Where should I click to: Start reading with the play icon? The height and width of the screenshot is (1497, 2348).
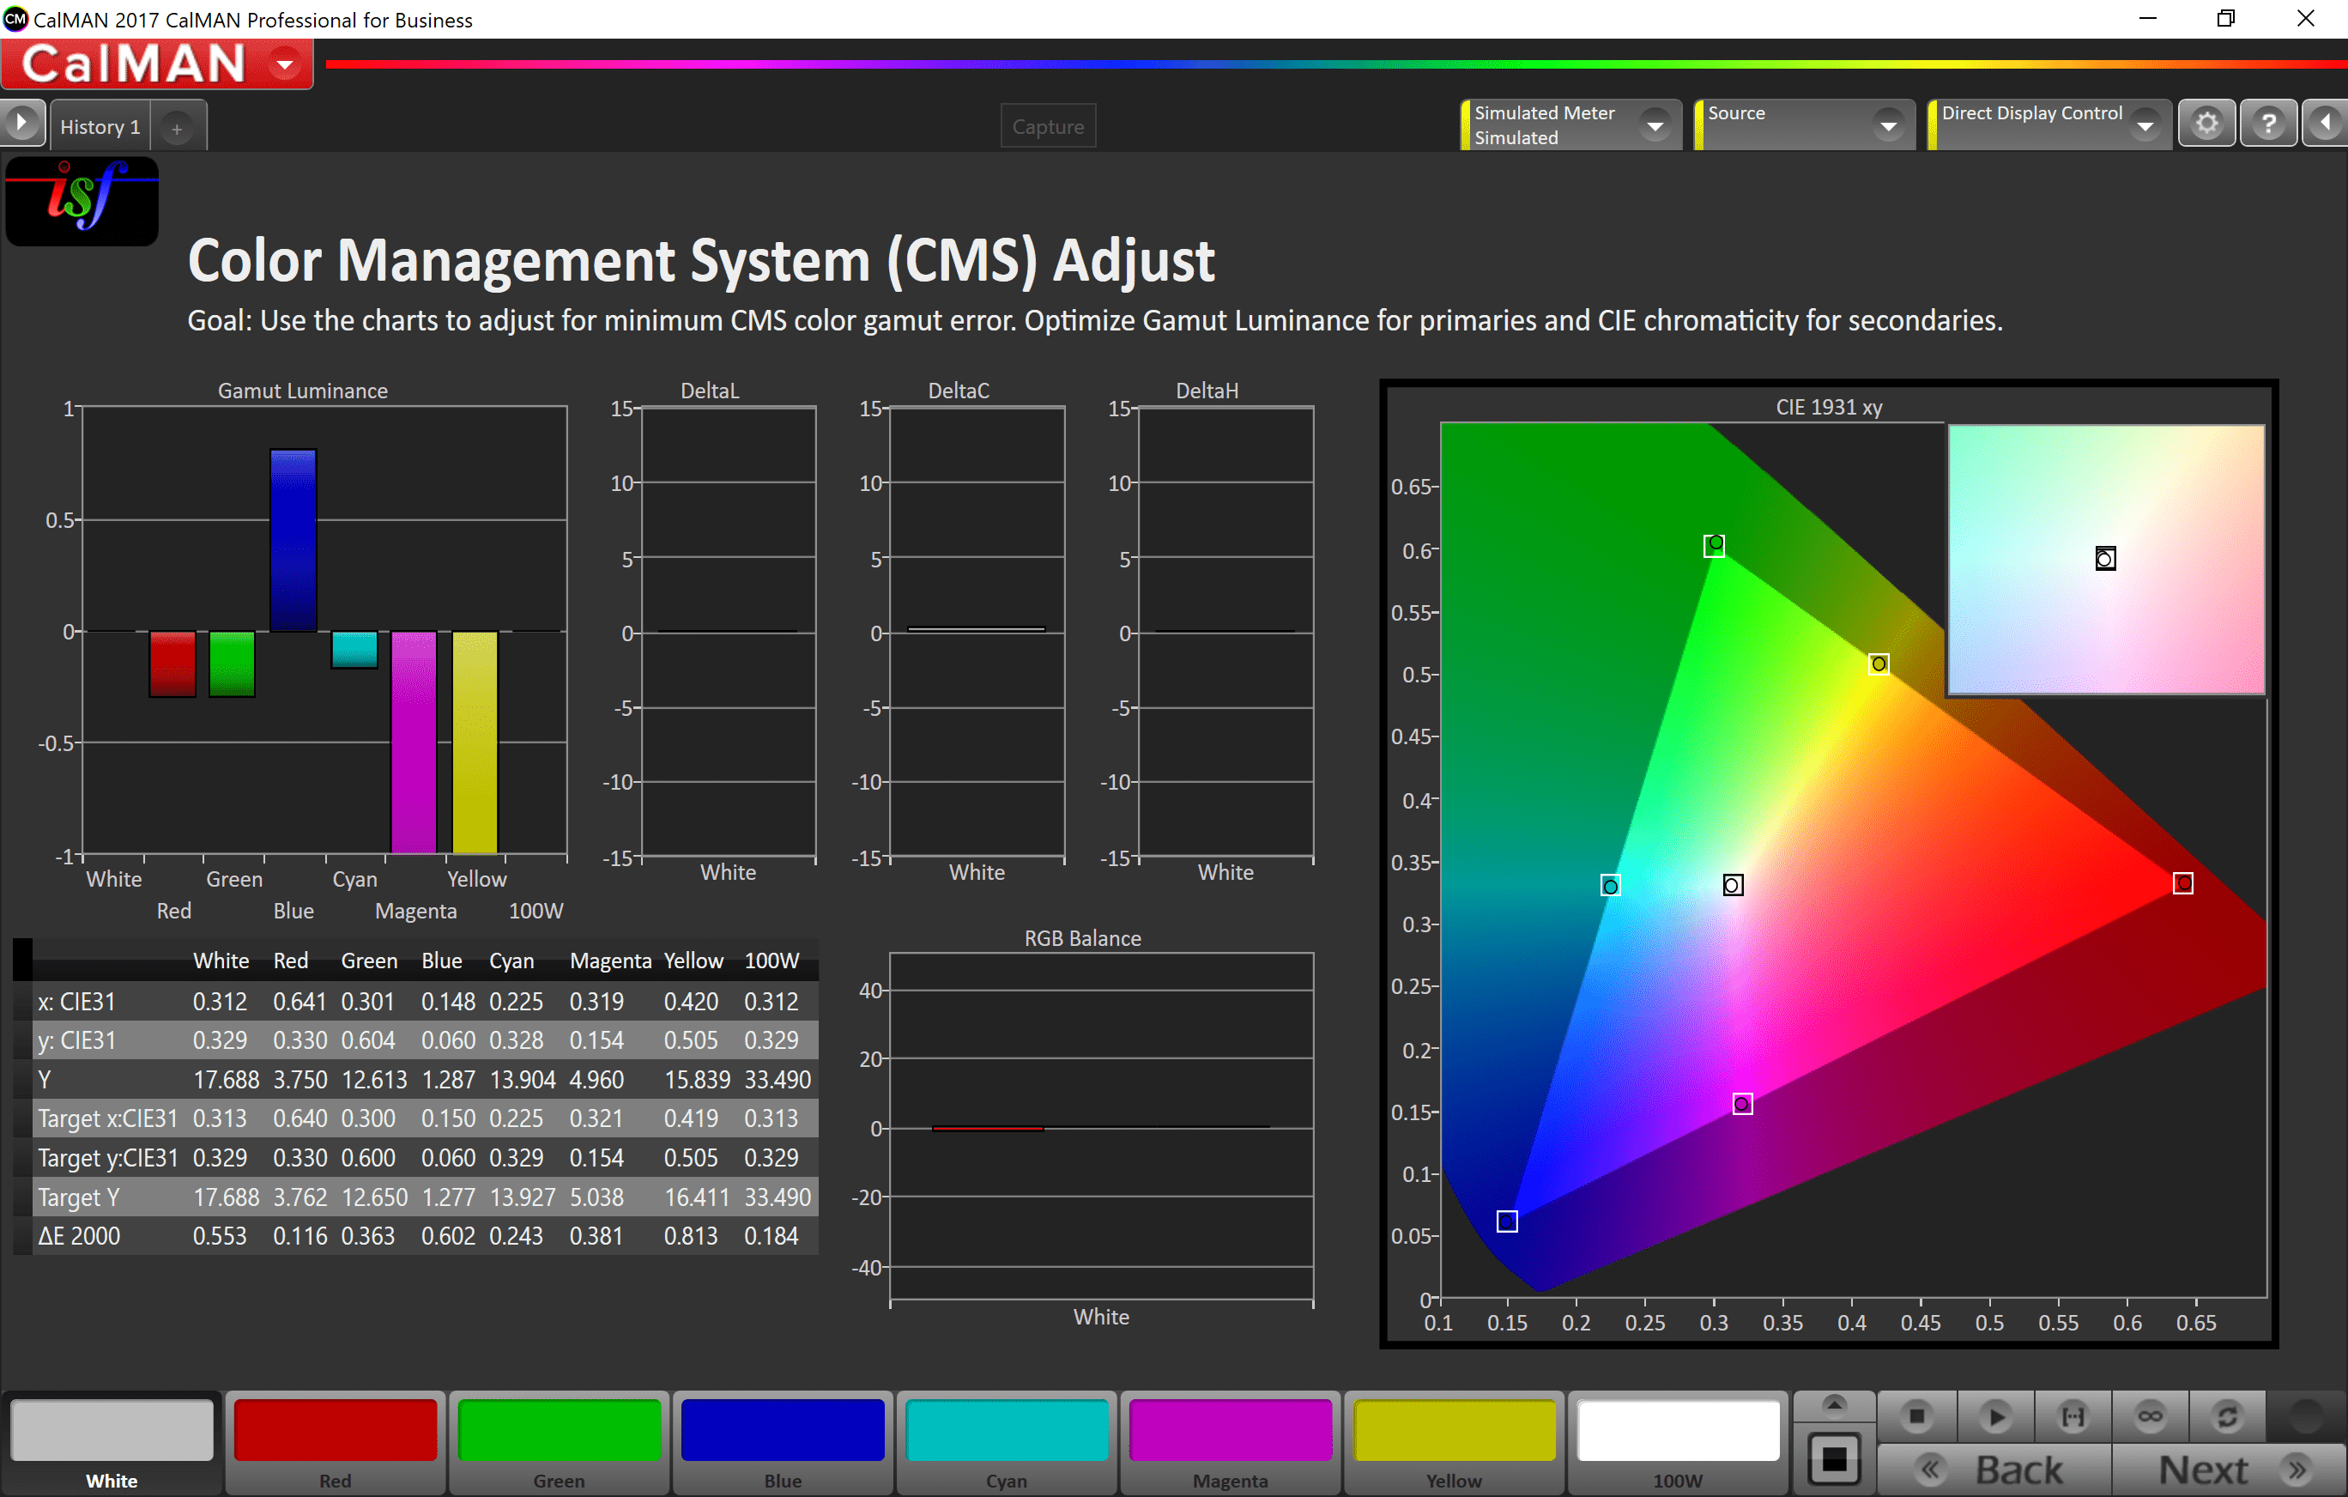(1995, 1416)
